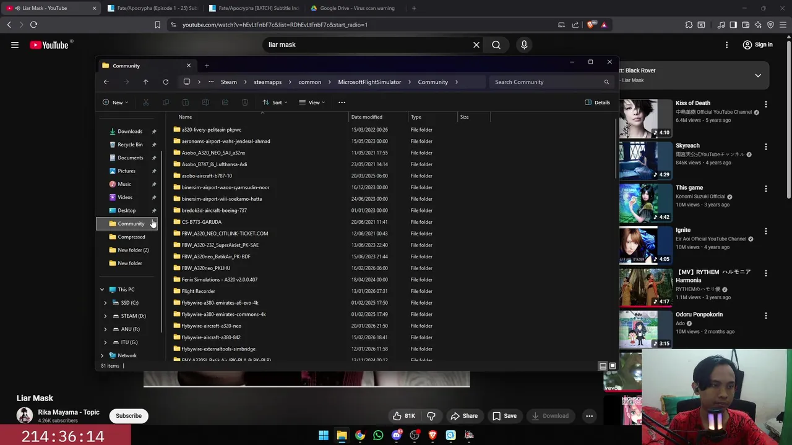
Task: Open YouTube settings three-dot menu
Action: 727,44
